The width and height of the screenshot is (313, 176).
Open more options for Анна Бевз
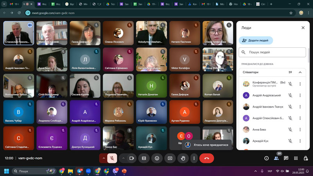pos(300,129)
